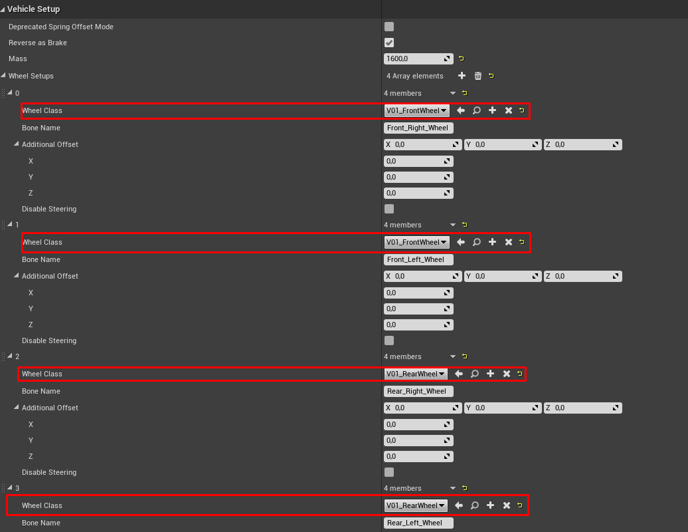Reset wheel 2 Wheel Class to default
This screenshot has width=688, height=532.
pos(520,374)
